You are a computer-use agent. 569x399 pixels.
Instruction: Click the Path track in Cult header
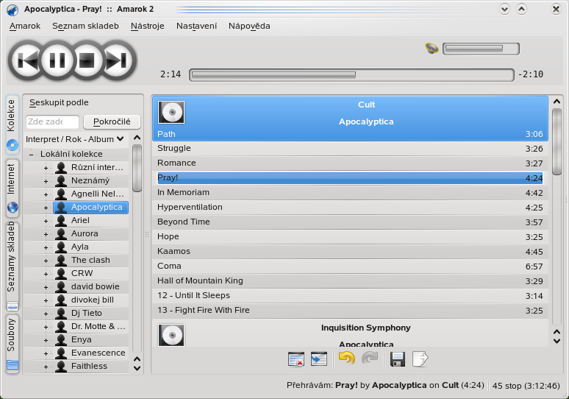(x=350, y=134)
